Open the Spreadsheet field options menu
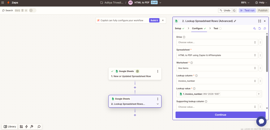 260,55
